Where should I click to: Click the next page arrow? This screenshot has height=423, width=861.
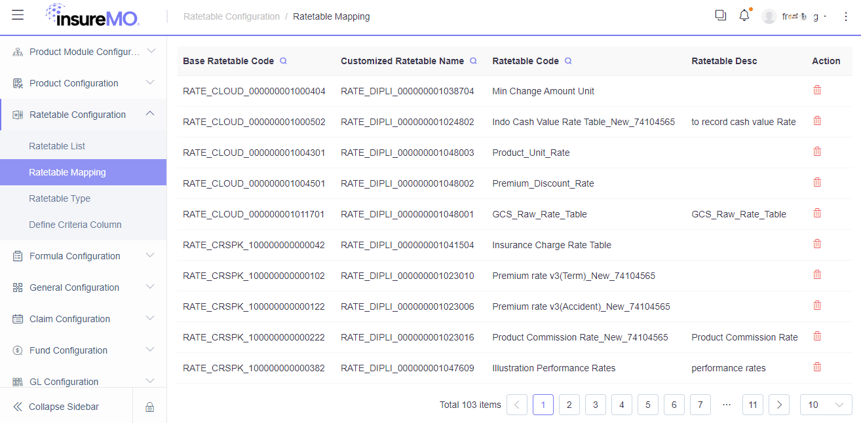click(779, 405)
